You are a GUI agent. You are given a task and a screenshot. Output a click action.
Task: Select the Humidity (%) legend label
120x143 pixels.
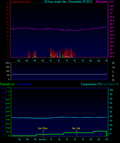click(x=25, y=84)
